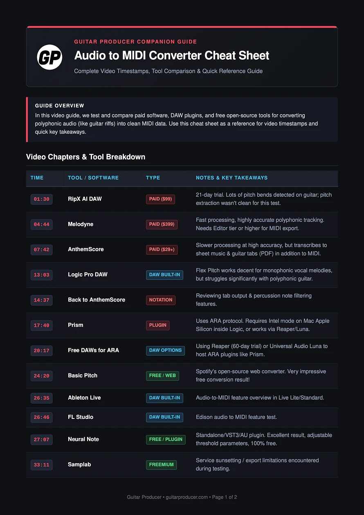Click the FREE / PLUGIN badge

[x=166, y=439]
